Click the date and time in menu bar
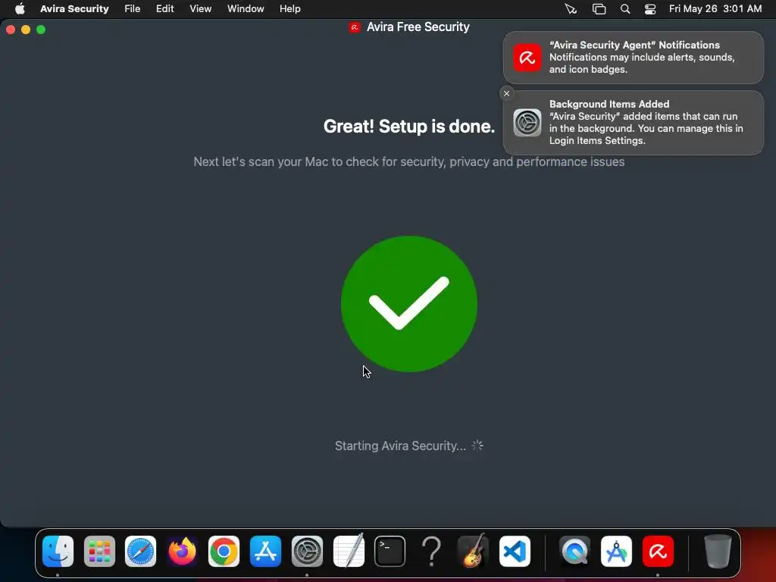Screen dimensions: 776x582 coord(715,9)
